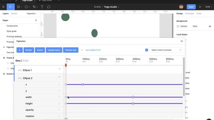Select the lower green ellipse on canvas
Viewport: 214px width, 120px height.
click(94, 33)
